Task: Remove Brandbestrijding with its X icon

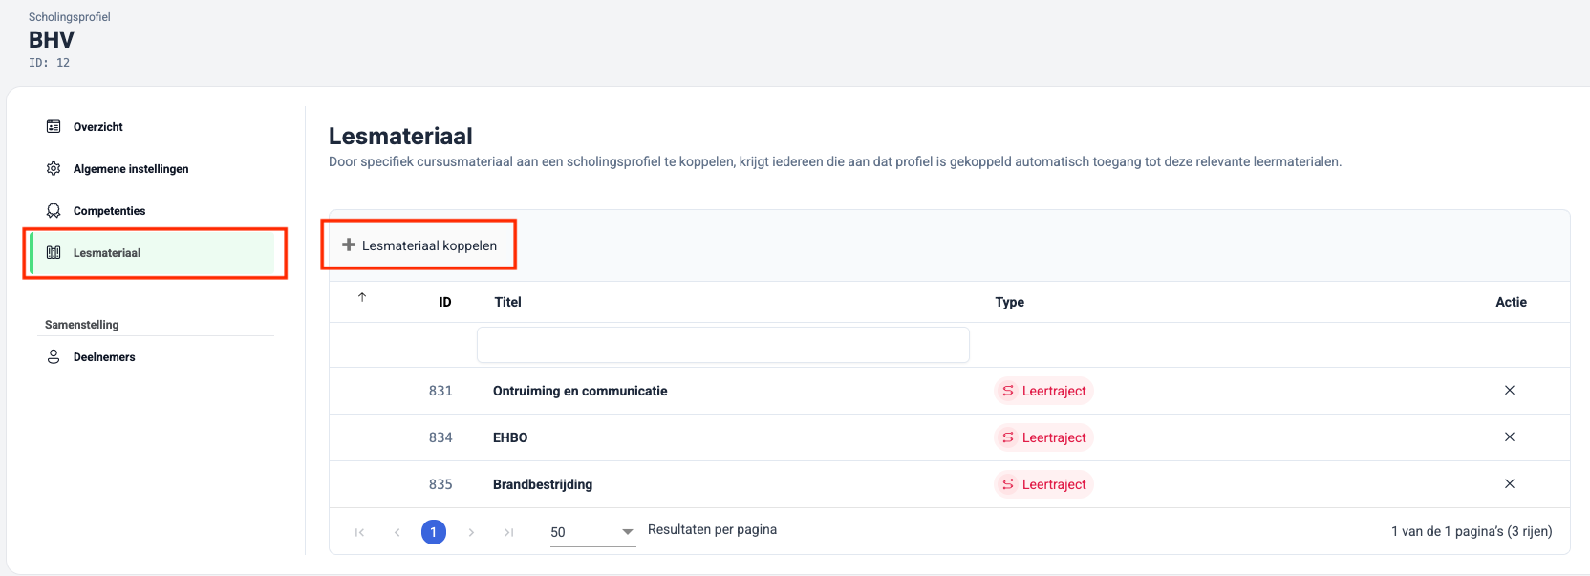Action: point(1510,483)
